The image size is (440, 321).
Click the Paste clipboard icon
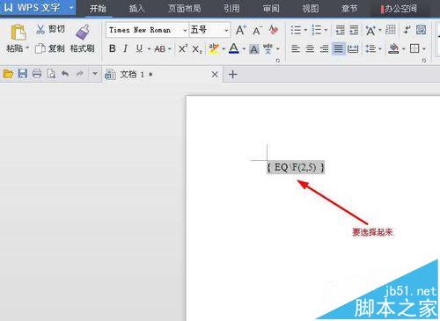[18, 33]
